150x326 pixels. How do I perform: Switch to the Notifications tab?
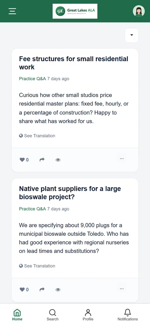(127, 315)
